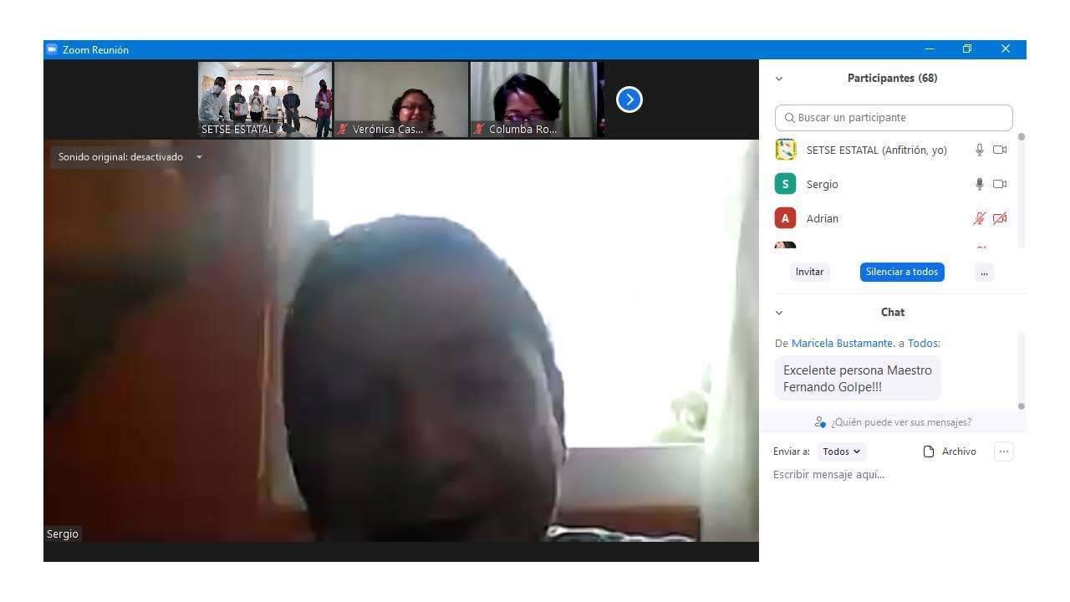Collapse the Participantes panel chevron
The image size is (1070, 602).
click(779, 79)
